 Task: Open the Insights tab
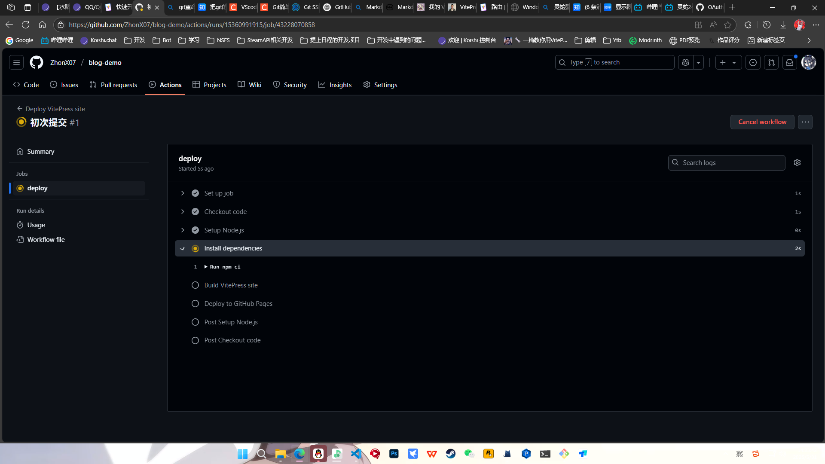(x=335, y=85)
